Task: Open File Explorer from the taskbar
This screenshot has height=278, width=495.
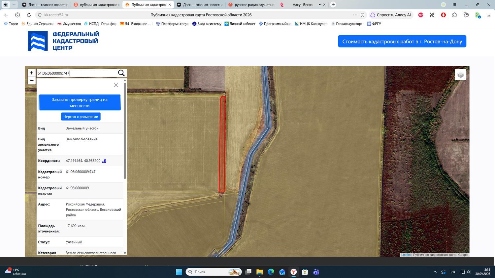Action: click(x=260, y=272)
